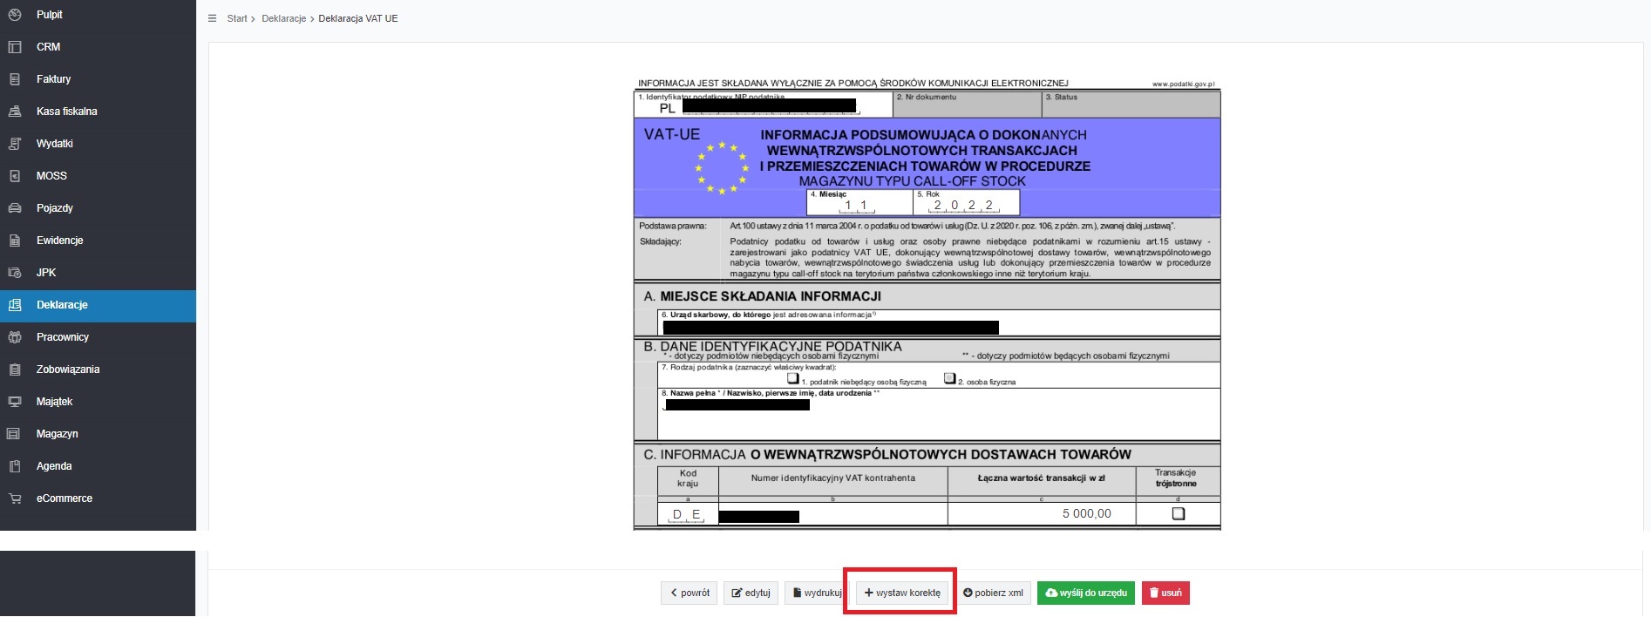1651x617 pixels.
Task: Toggle the hamburger menu icon
Action: (x=213, y=18)
